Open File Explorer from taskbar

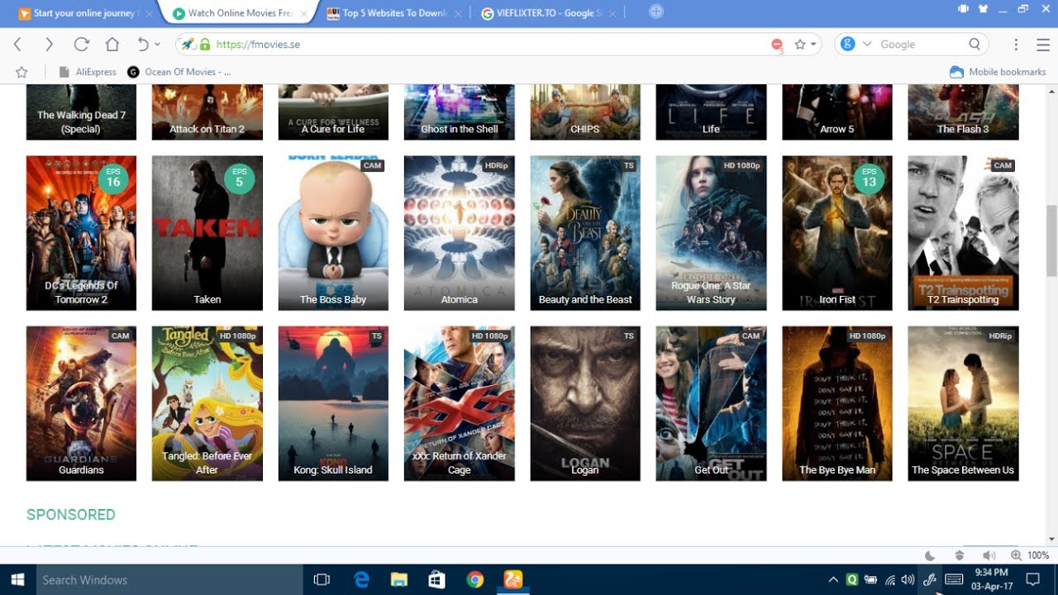(399, 580)
